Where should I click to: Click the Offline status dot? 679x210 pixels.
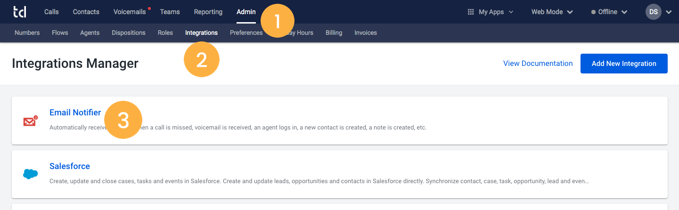pos(593,12)
